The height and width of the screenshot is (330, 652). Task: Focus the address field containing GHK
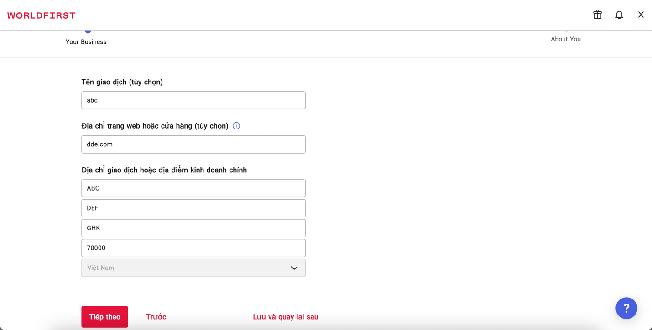(193, 228)
